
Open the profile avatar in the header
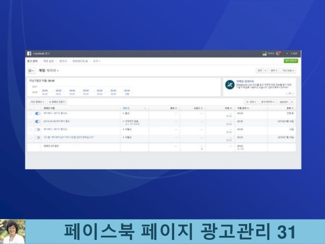click(264, 53)
